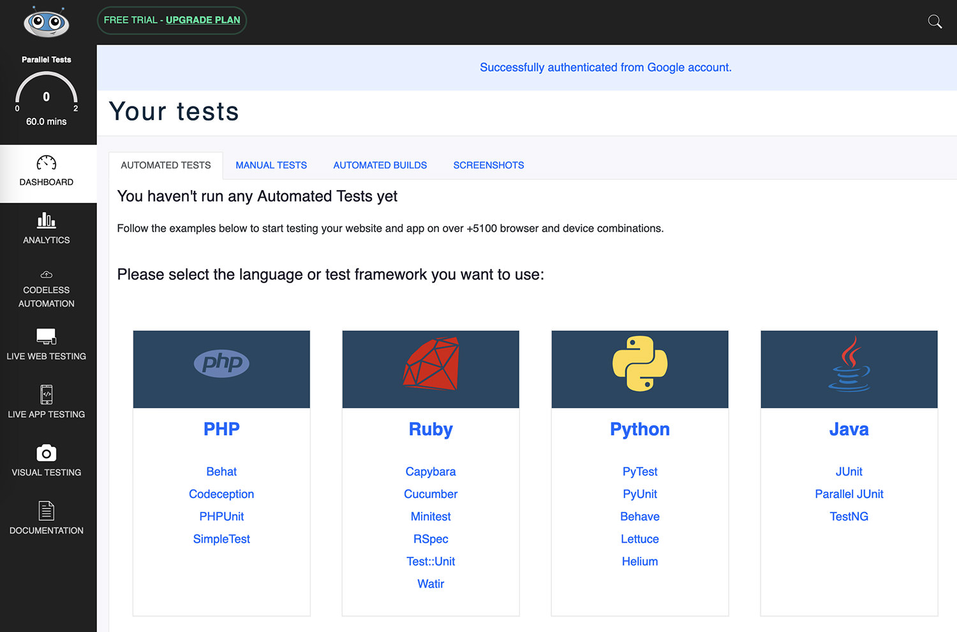The width and height of the screenshot is (957, 632).
Task: Select the Minitest link
Action: point(431,517)
